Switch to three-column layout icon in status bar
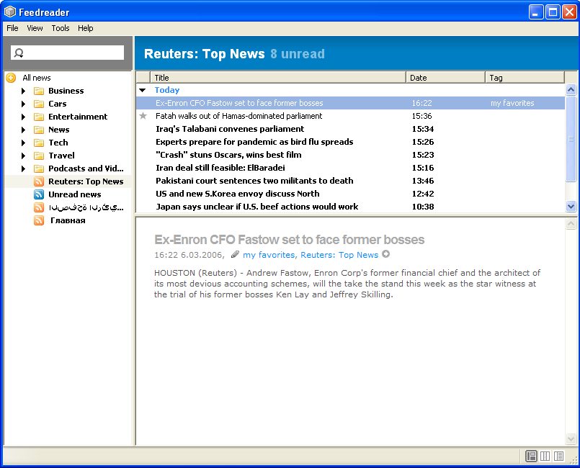This screenshot has width=580, height=468. coord(545,456)
